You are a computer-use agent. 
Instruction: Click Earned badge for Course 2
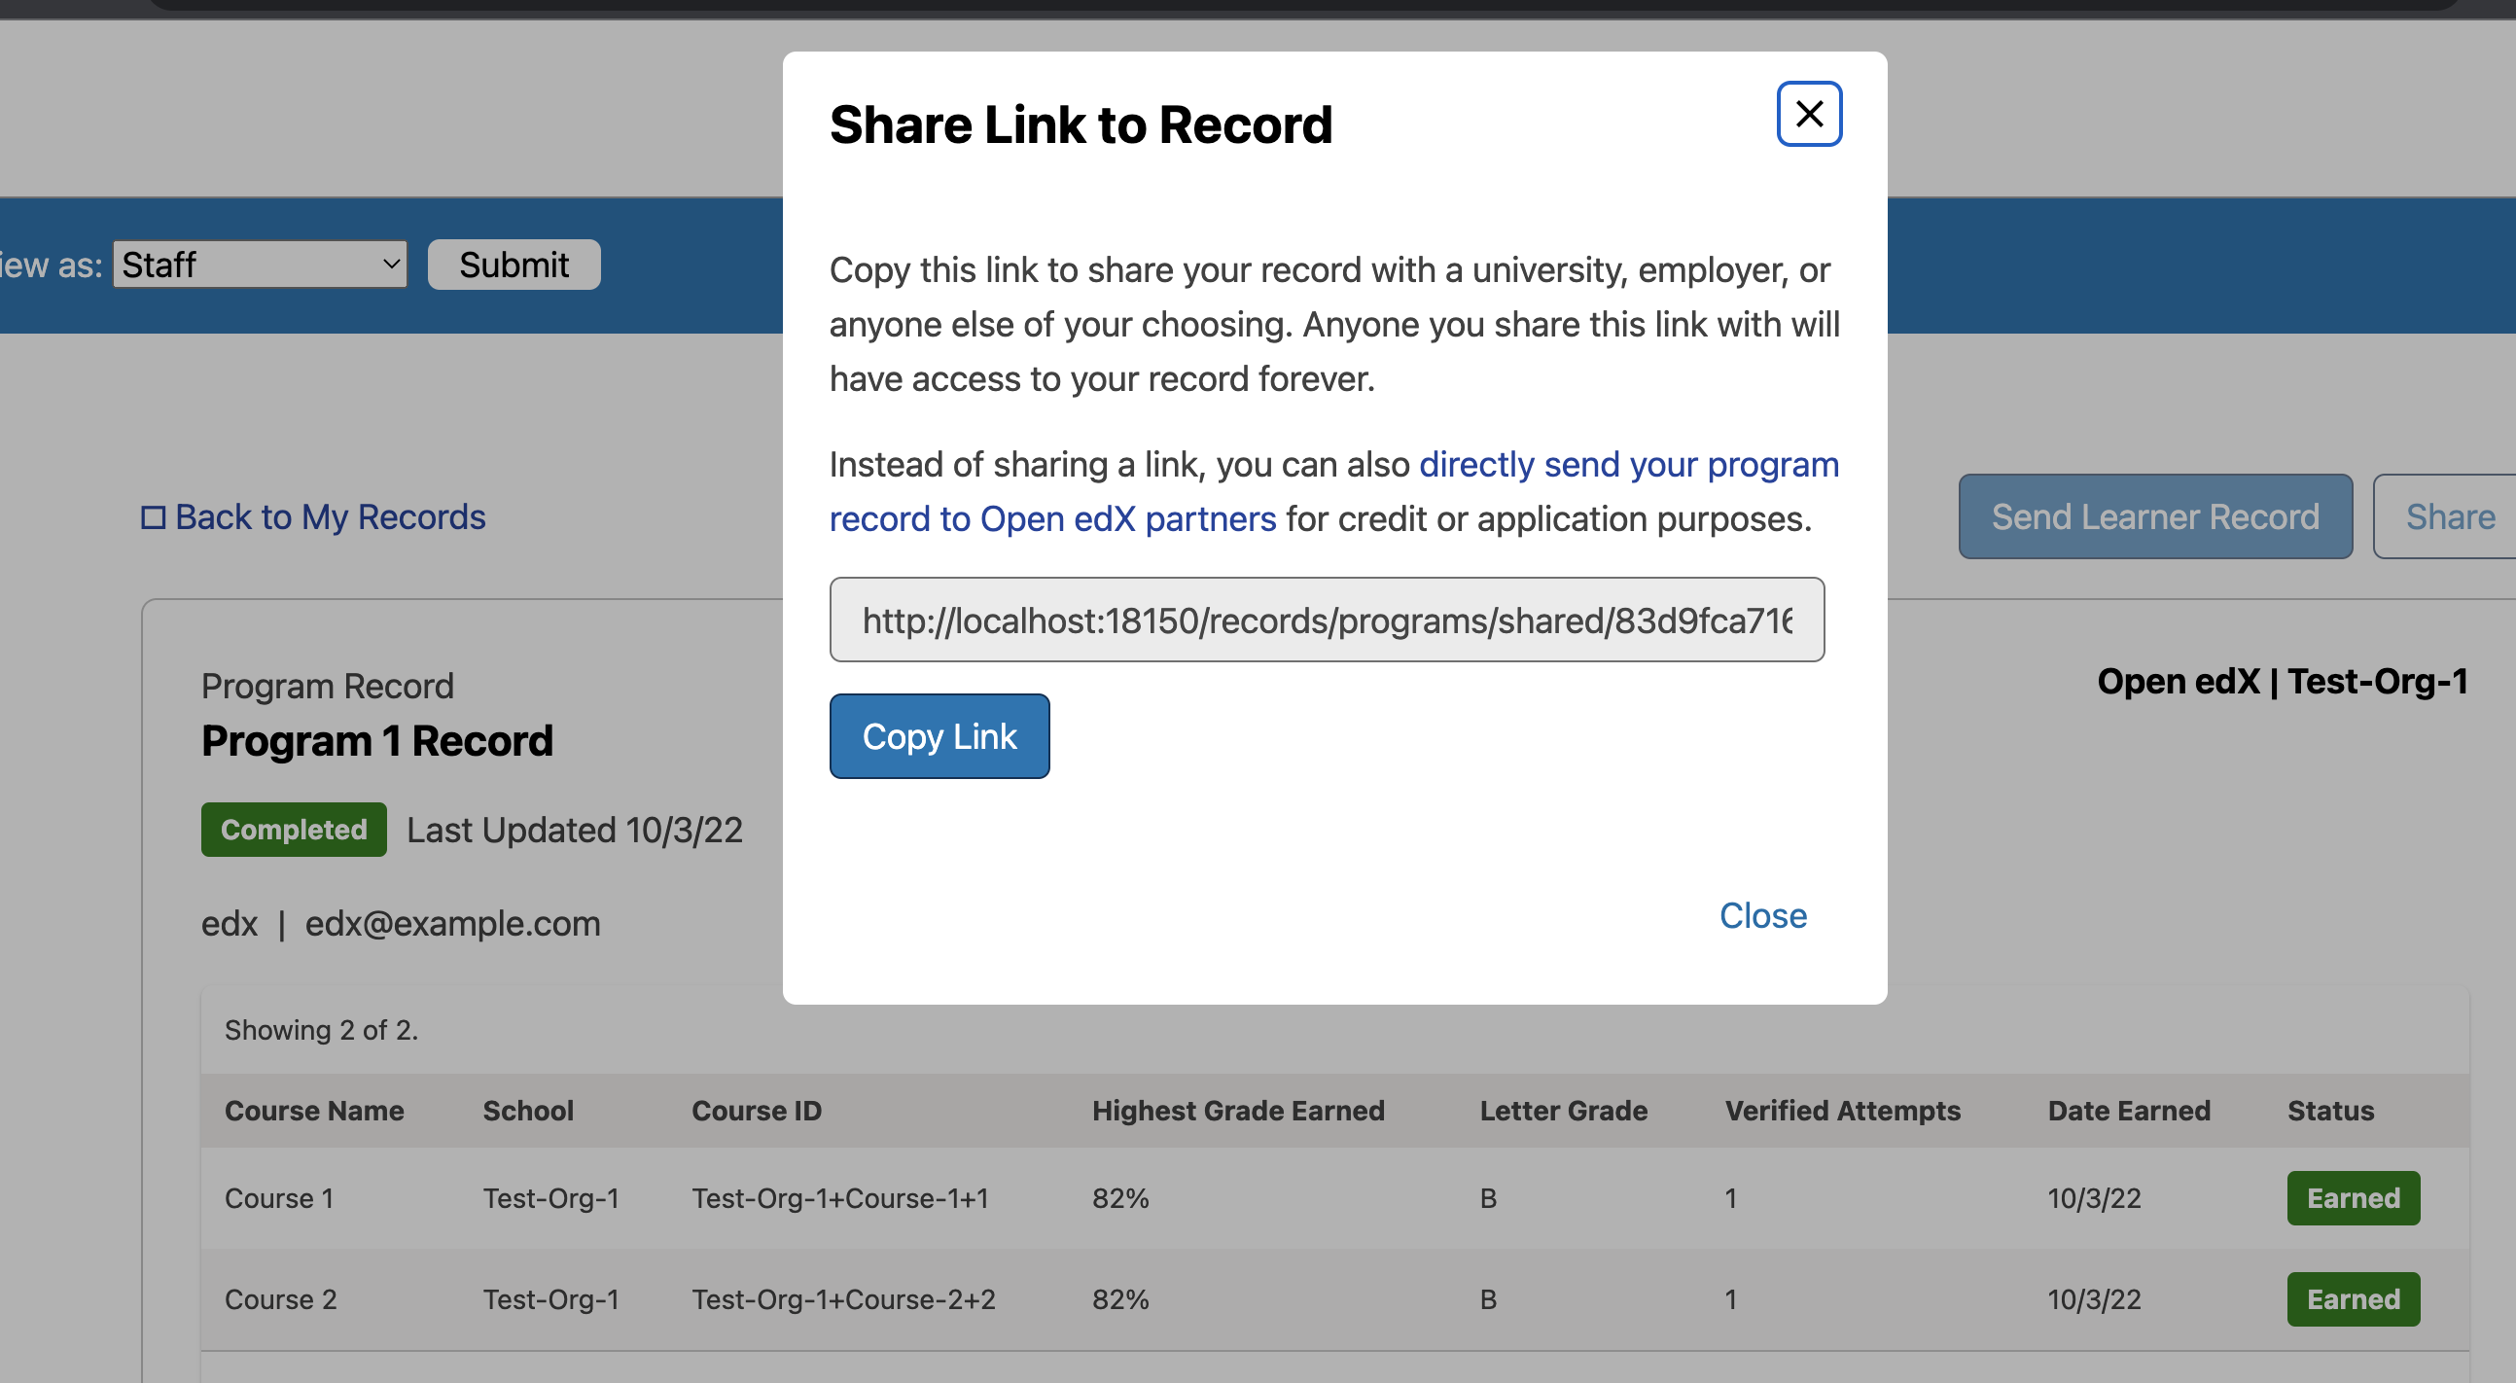click(x=2352, y=1299)
